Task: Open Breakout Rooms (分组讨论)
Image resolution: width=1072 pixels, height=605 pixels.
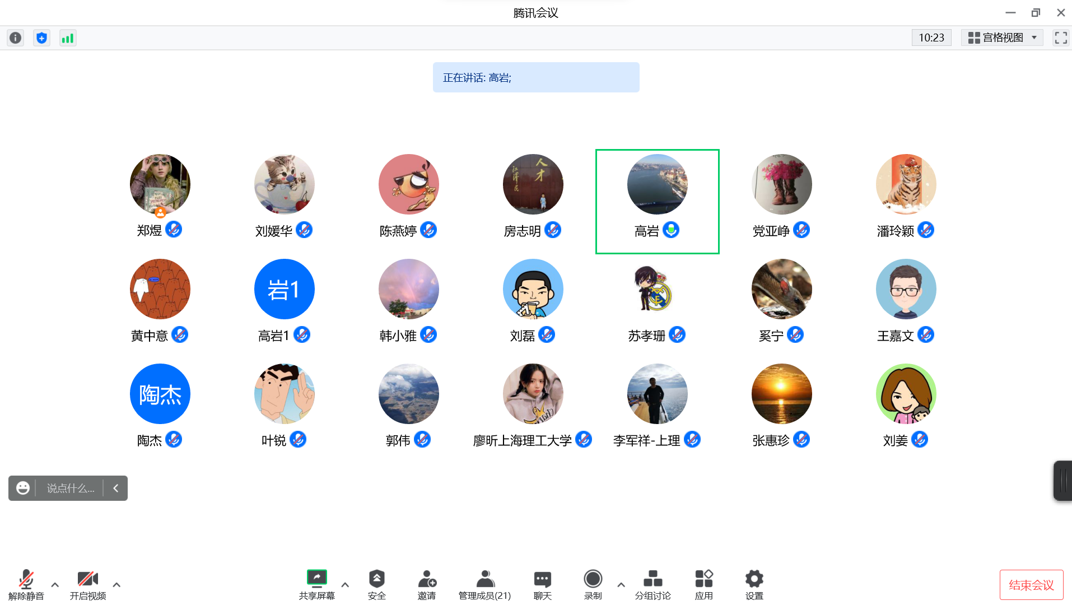Action: coord(652,584)
